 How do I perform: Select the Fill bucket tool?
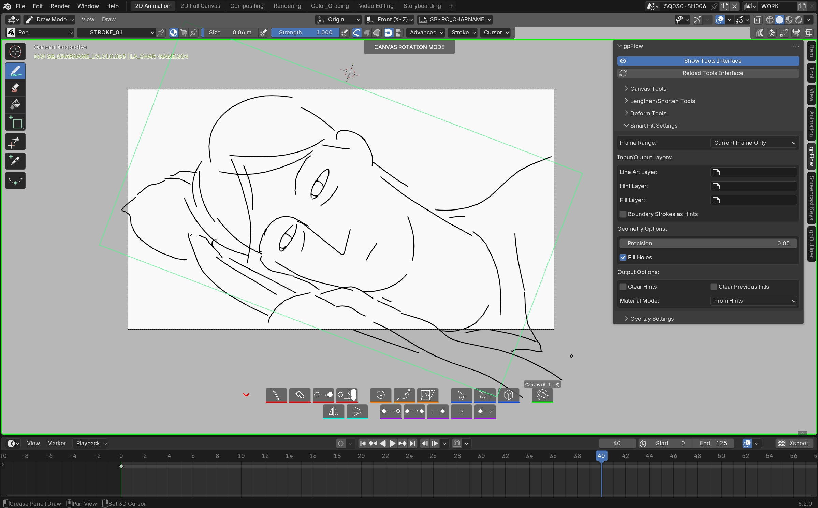pyautogui.click(x=15, y=104)
